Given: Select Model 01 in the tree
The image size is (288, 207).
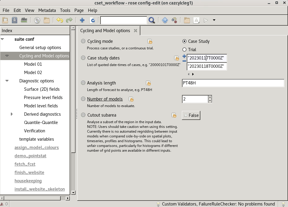Looking at the screenshot, I should coord(33,64).
